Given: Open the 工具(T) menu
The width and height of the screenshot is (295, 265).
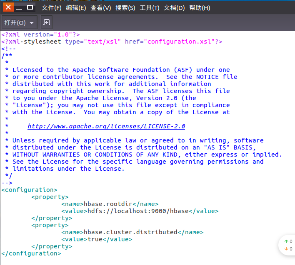Looking at the screenshot, I should pos(150,8).
